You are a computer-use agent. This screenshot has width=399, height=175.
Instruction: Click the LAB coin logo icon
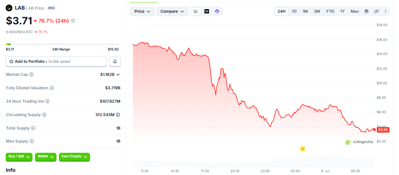(x=9, y=8)
